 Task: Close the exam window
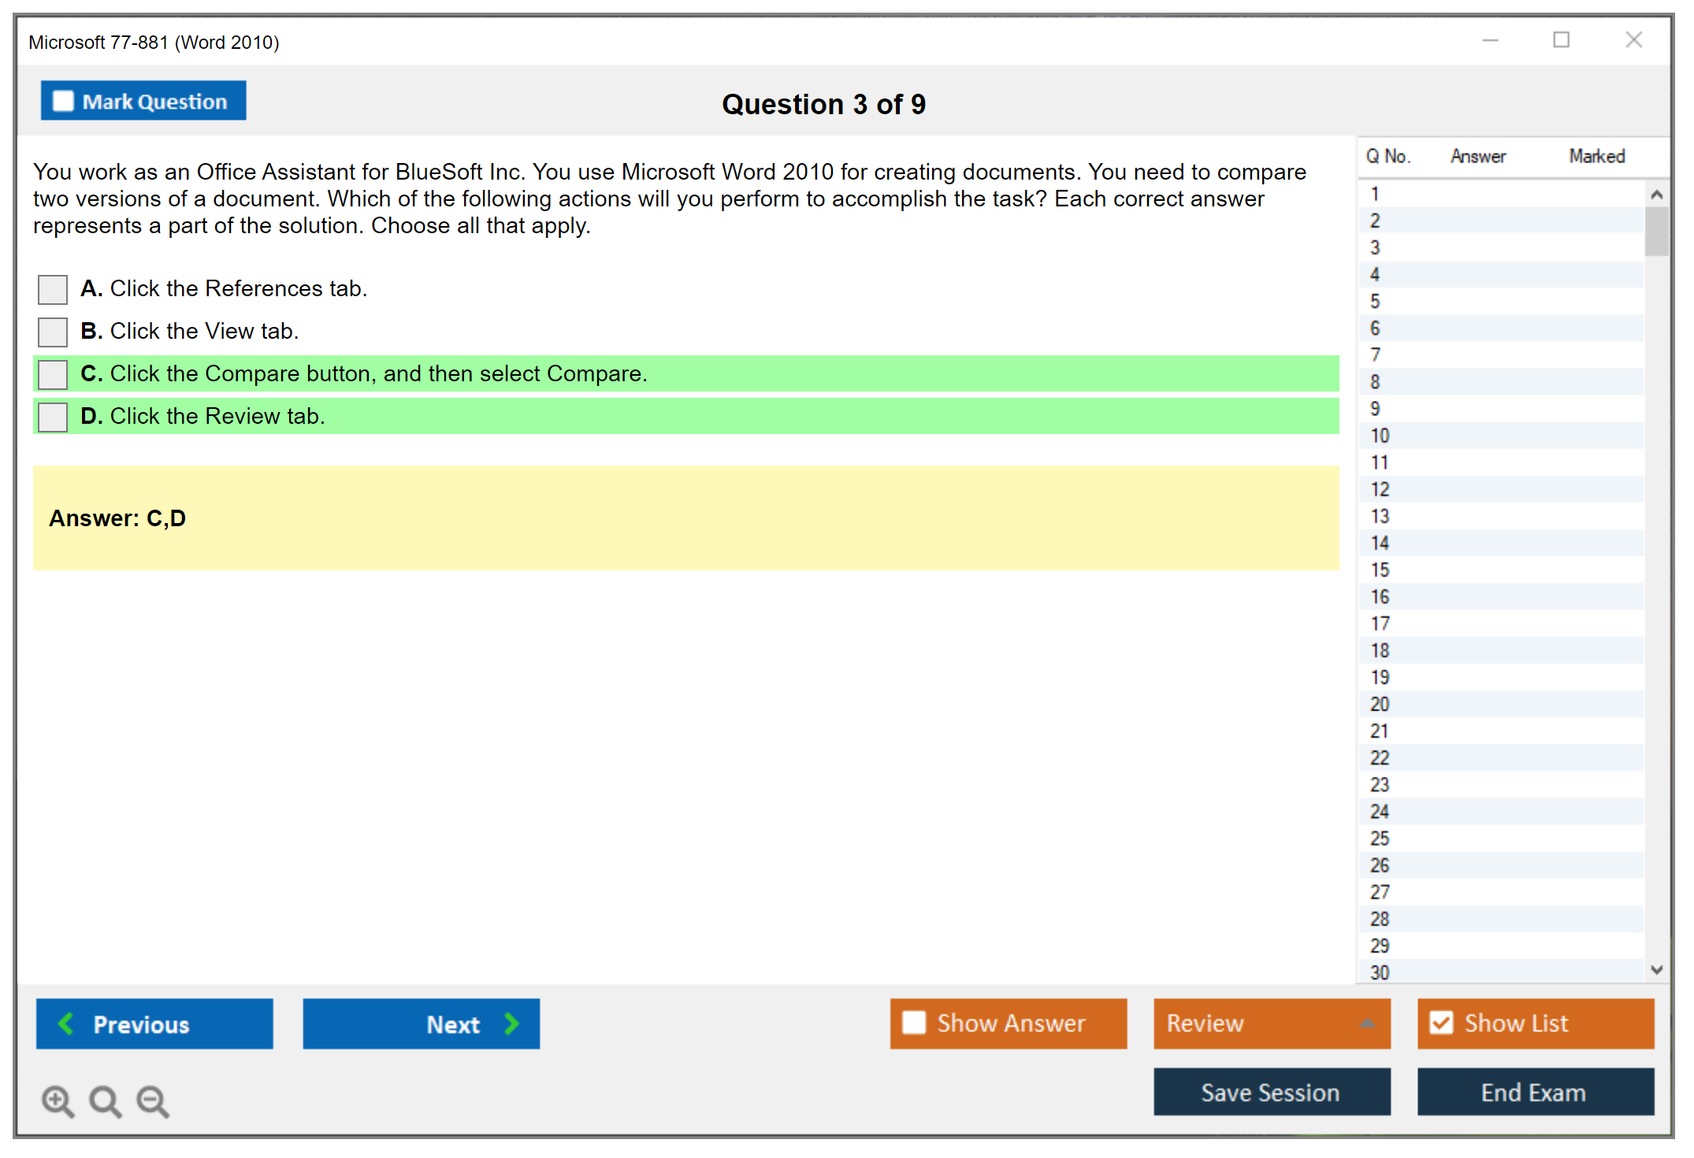click(1633, 40)
